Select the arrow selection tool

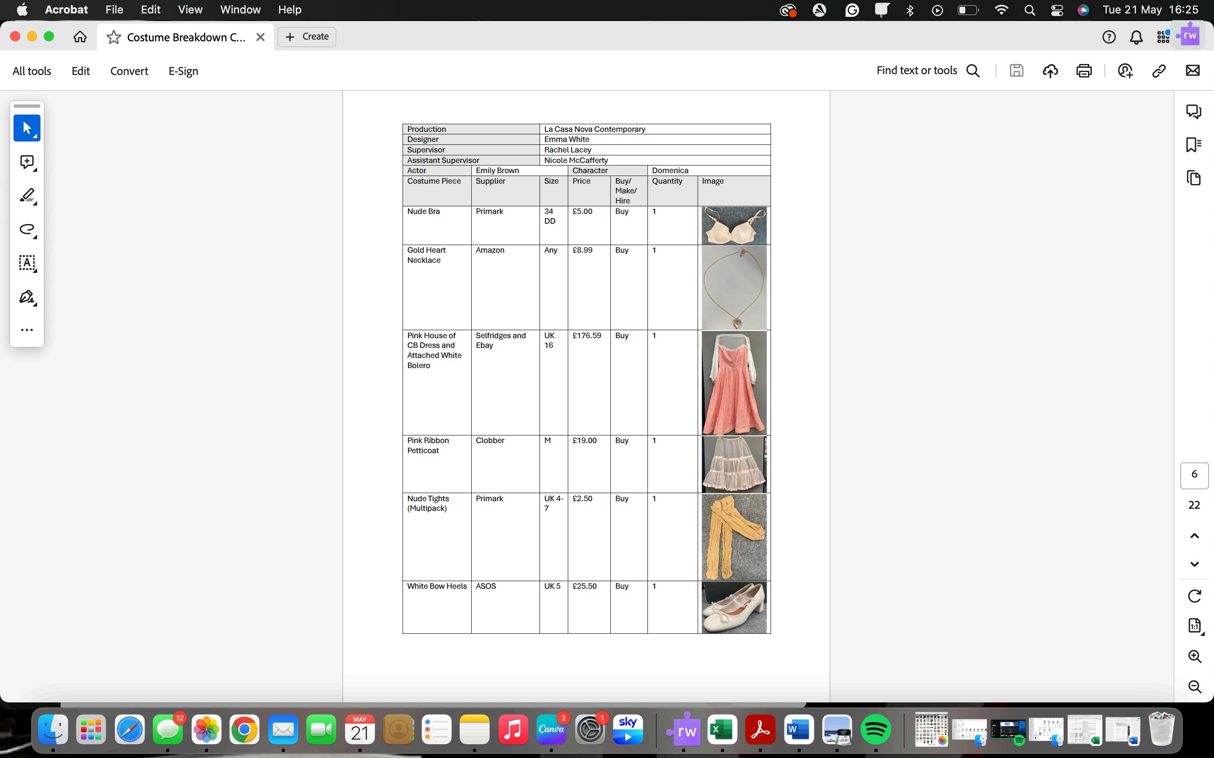coord(27,128)
